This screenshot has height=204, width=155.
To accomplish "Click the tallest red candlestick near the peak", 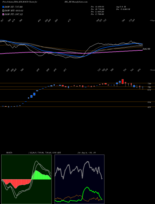I will pos(122,81).
